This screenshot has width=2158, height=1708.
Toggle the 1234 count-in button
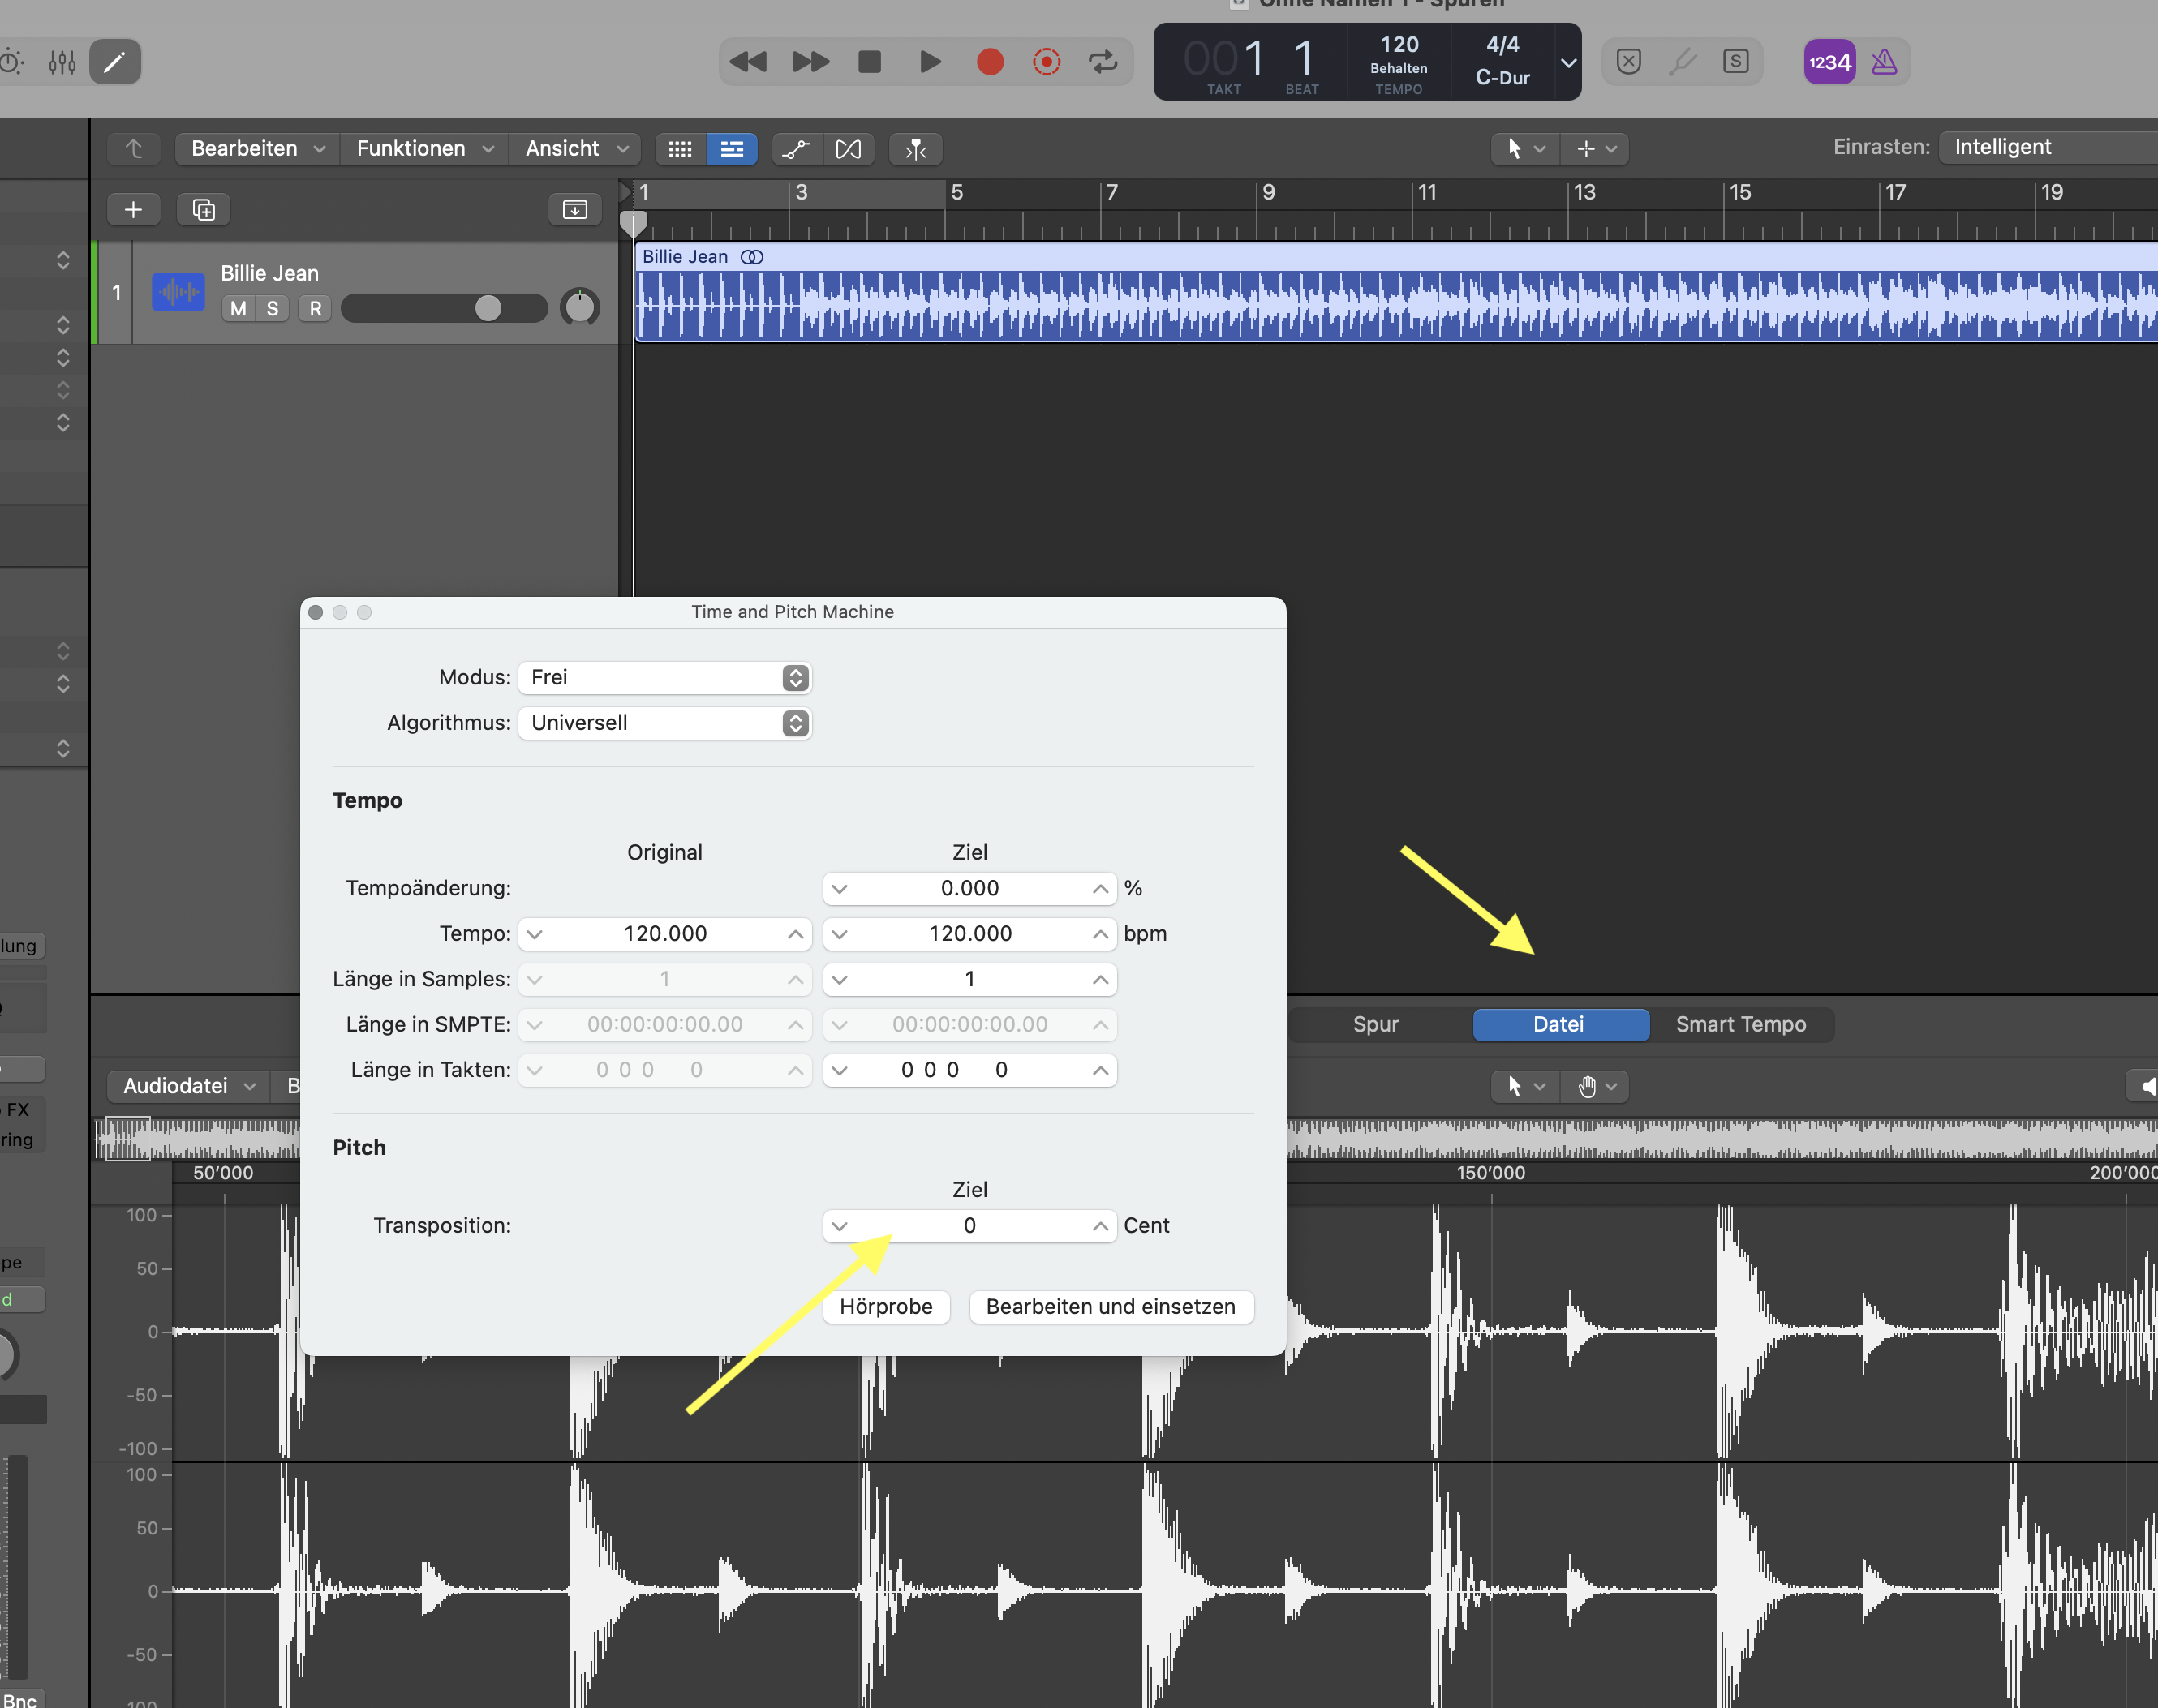(x=1830, y=62)
